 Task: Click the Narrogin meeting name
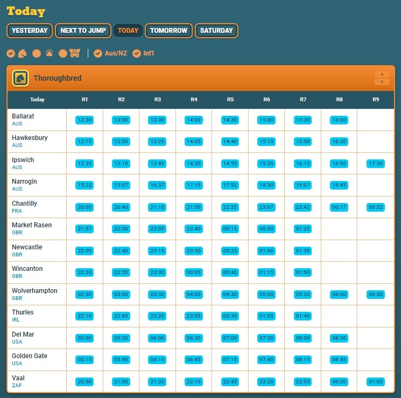pyautogui.click(x=24, y=181)
